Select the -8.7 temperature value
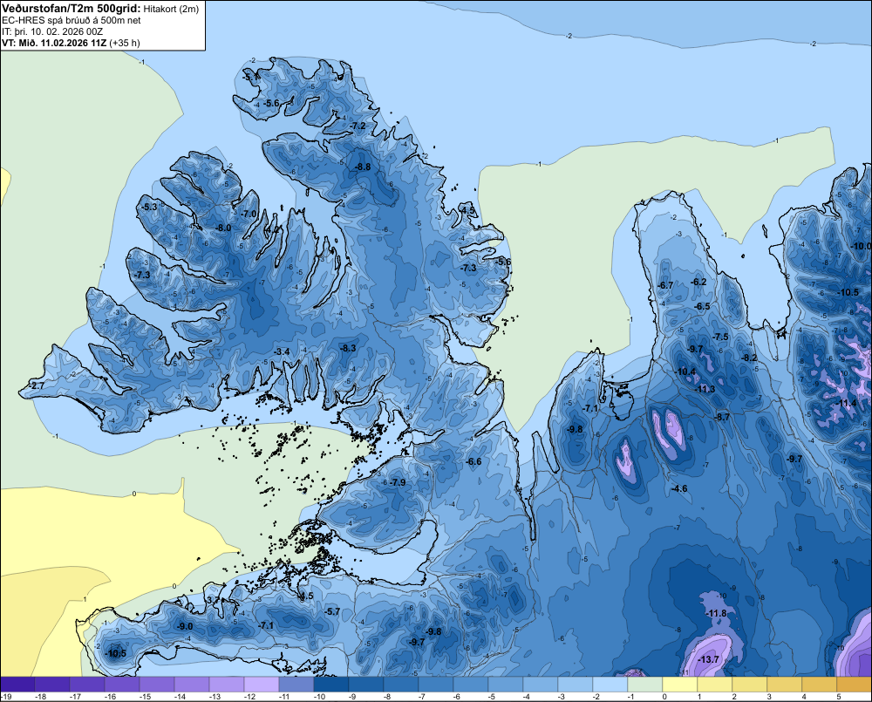 coord(721,417)
